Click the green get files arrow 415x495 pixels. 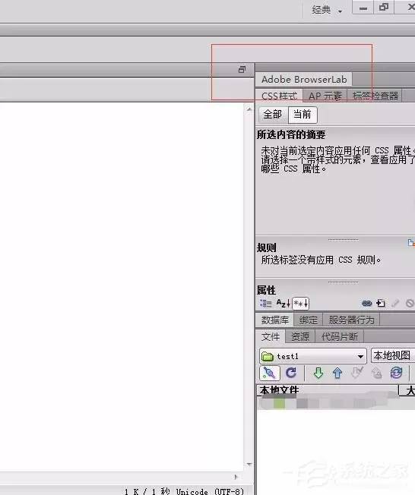tap(318, 373)
